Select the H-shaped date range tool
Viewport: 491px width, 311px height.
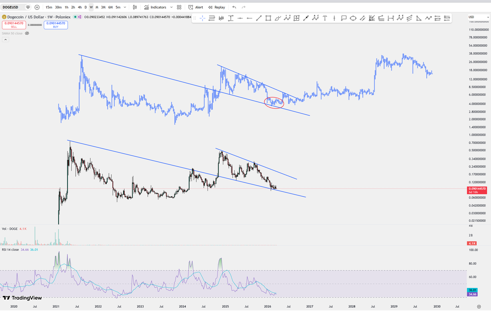[391, 18]
